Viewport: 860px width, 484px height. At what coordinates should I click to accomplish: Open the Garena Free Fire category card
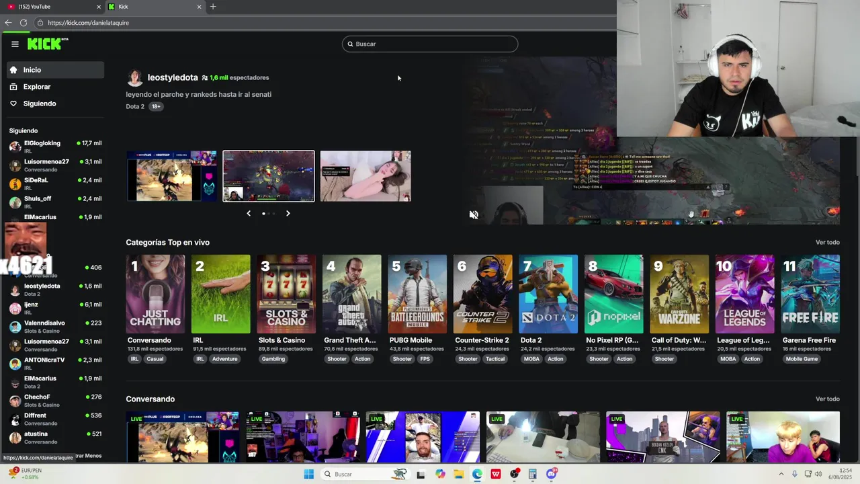click(810, 294)
